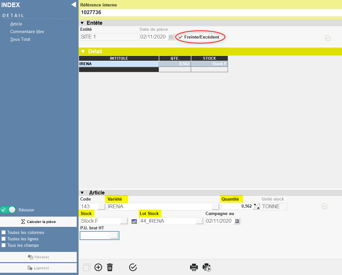Open the Date de pièce calendar picker
Screen dimensions: 342x275
pos(171,37)
